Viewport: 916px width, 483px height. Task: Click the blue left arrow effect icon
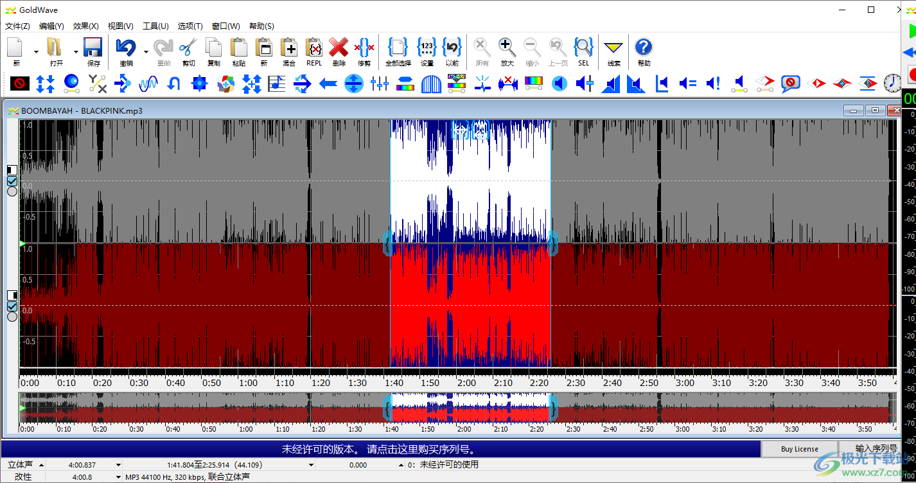point(328,83)
